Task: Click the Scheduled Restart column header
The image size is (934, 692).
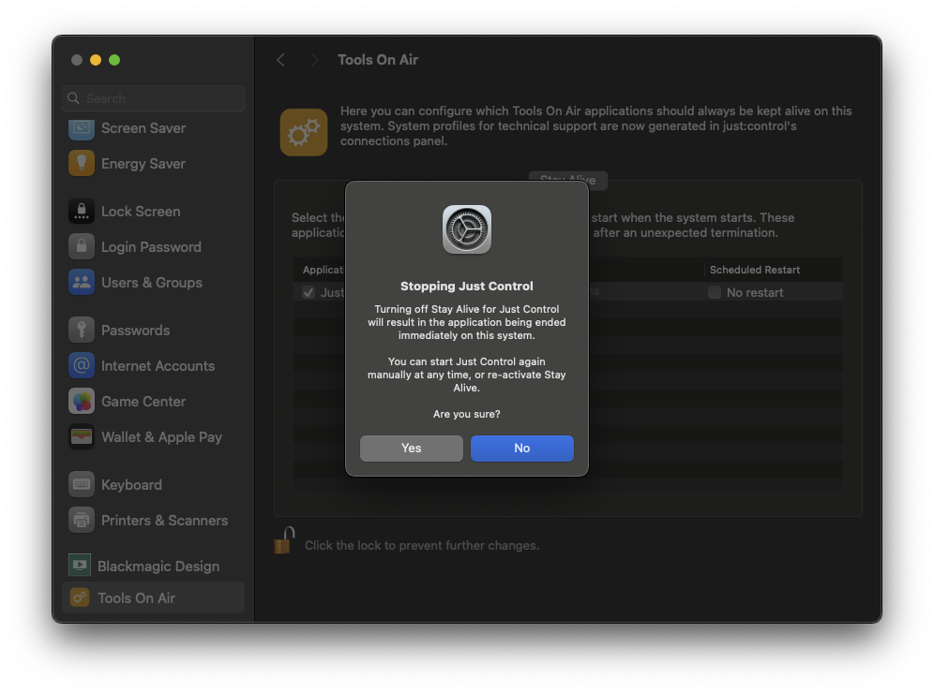Action: click(x=755, y=270)
